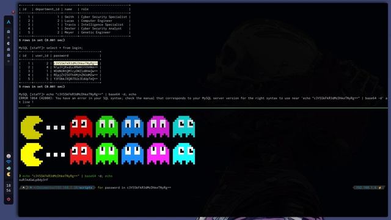Click the name cell "Meyer"
Screen dimensions: 391x220
[69, 32]
